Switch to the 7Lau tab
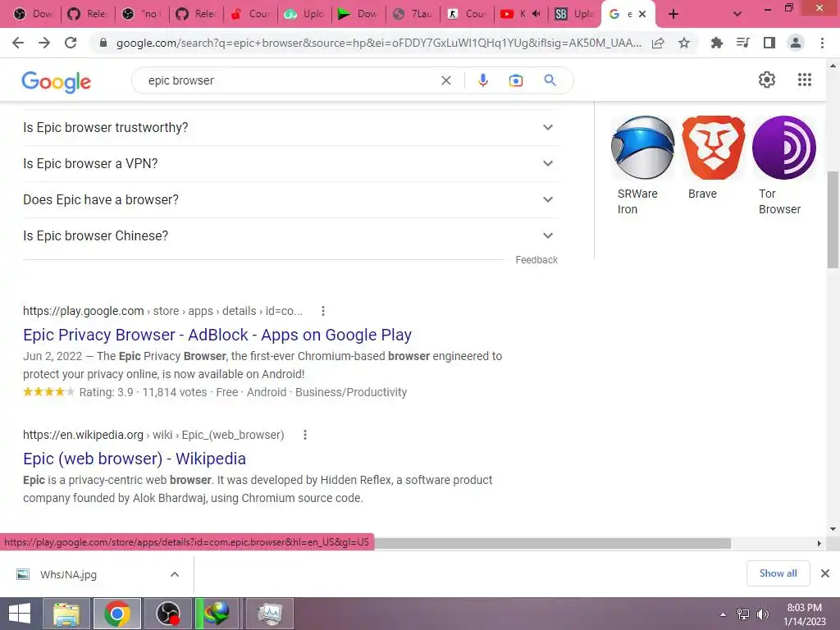Viewport: 840px width, 630px height. (413, 14)
